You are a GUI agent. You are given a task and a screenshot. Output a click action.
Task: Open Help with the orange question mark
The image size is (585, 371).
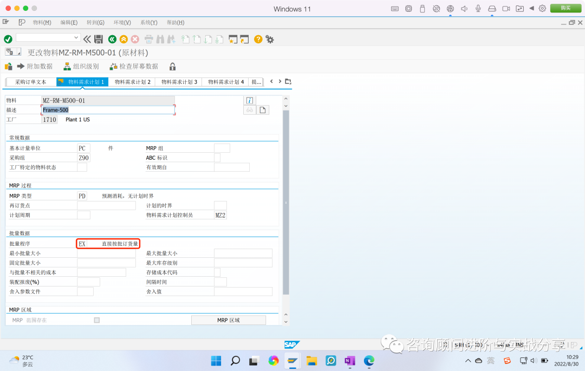pyautogui.click(x=258, y=39)
